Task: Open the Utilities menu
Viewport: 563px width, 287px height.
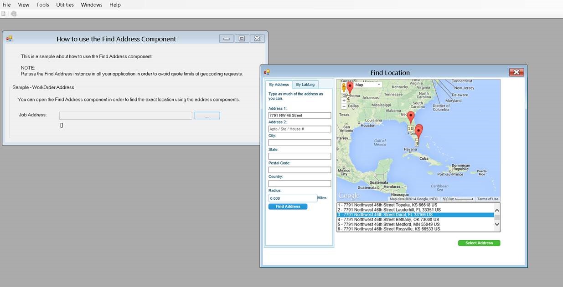Action: [65, 5]
